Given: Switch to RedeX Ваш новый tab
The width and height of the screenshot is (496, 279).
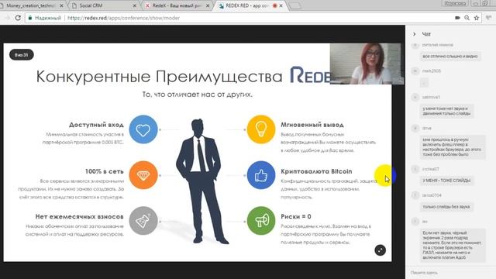Looking at the screenshot, I should pyautogui.click(x=177, y=5).
